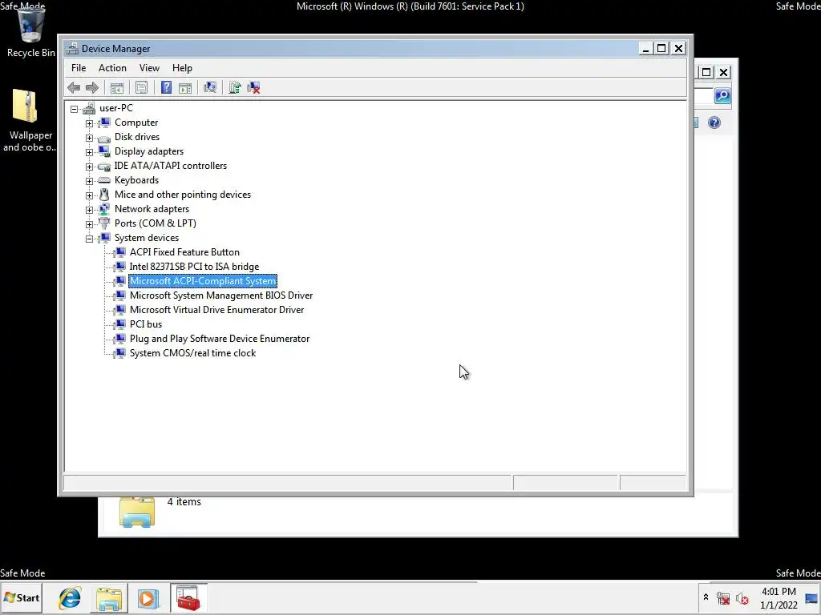
Task: Expand the Keyboards category
Action: point(90,181)
